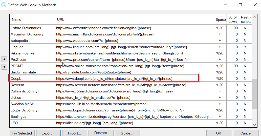Click the URL column header
Viewport: 261px width, 136px height.
(135, 20)
